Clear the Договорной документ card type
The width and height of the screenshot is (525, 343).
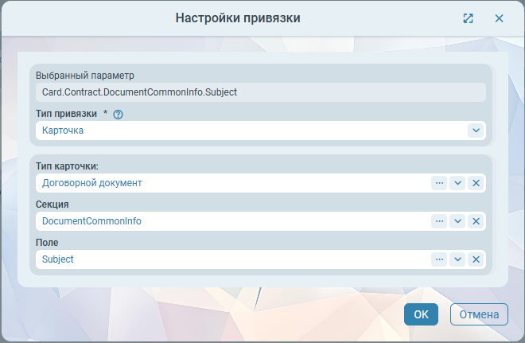pyautogui.click(x=476, y=183)
